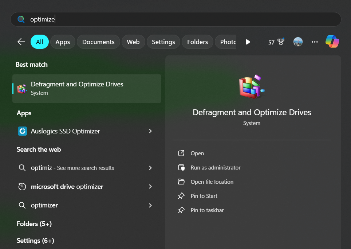Switch to the Apps filter tab
Image resolution: width=351 pixels, height=249 pixels.
pos(63,42)
